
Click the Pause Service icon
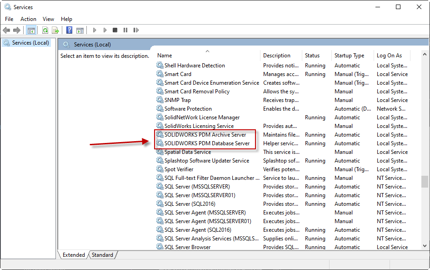pyautogui.click(x=125, y=30)
